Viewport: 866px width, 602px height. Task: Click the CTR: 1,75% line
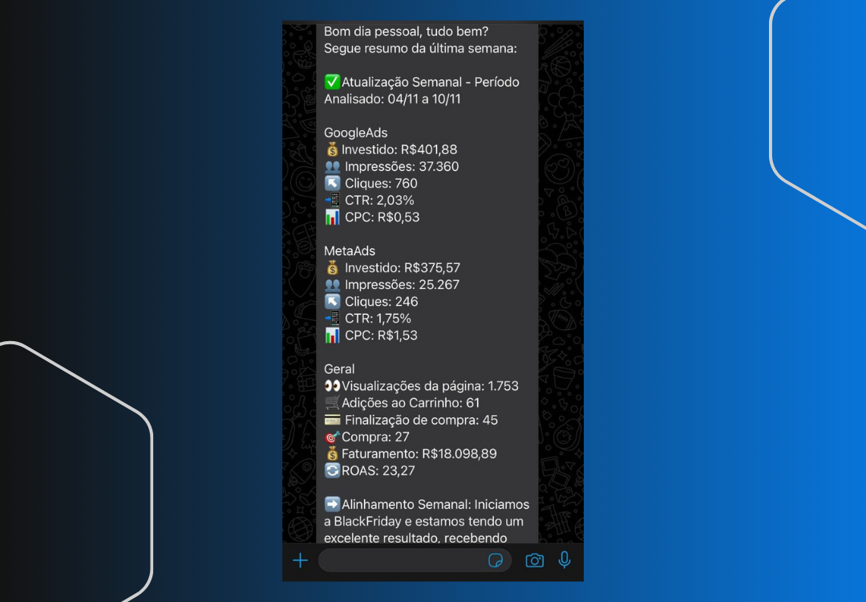378,319
